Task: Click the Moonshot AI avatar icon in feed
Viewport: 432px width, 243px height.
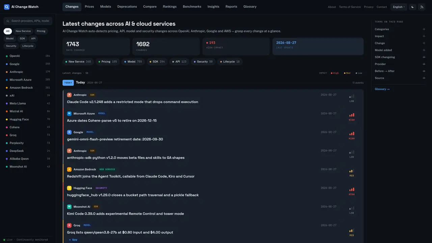Action: [x=69, y=207]
